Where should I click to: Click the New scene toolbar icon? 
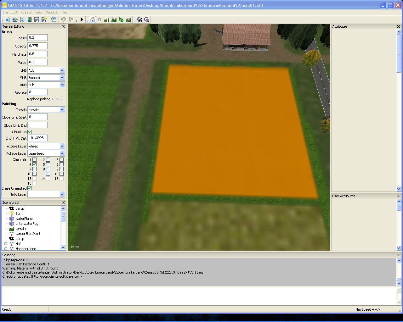click(8, 19)
